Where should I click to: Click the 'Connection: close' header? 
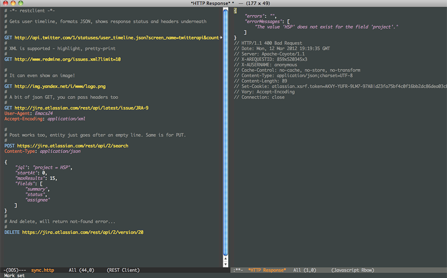(259, 97)
